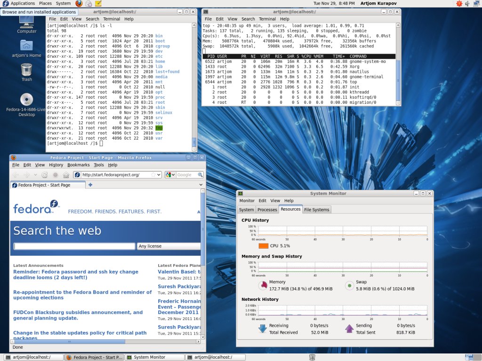
Task: Open the Bookmarks menu in Firefox
Action: (x=78, y=165)
